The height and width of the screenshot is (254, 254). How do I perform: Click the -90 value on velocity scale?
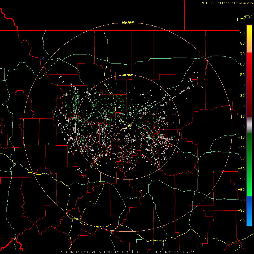[x=241, y=221]
